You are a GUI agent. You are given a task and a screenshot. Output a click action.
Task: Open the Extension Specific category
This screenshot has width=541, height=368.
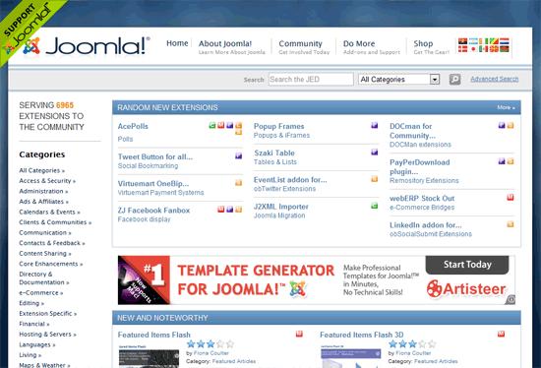[x=48, y=314]
